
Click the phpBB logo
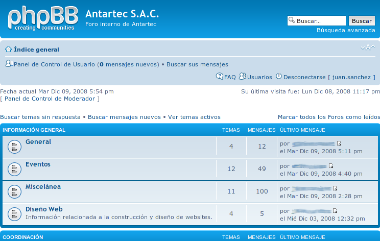[43, 18]
